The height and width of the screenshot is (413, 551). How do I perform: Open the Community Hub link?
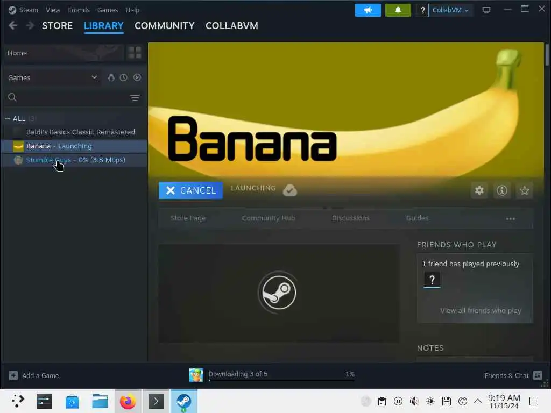pos(269,218)
